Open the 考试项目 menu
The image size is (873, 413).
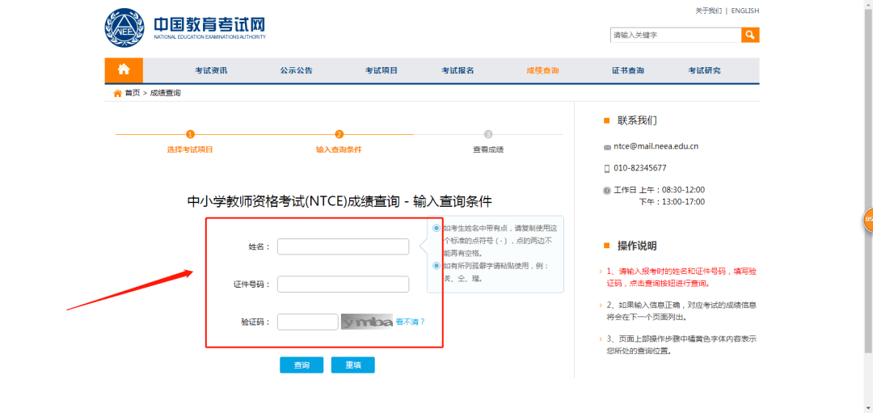tap(382, 70)
